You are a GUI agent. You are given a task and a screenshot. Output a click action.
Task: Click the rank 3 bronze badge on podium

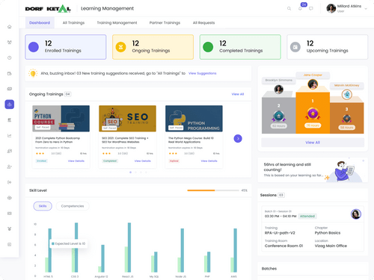[x=347, y=119]
